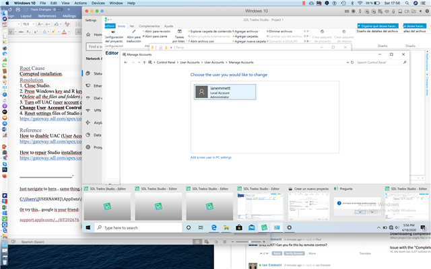Click Search Control Panel field
The image size is (431, 269).
click(x=382, y=63)
